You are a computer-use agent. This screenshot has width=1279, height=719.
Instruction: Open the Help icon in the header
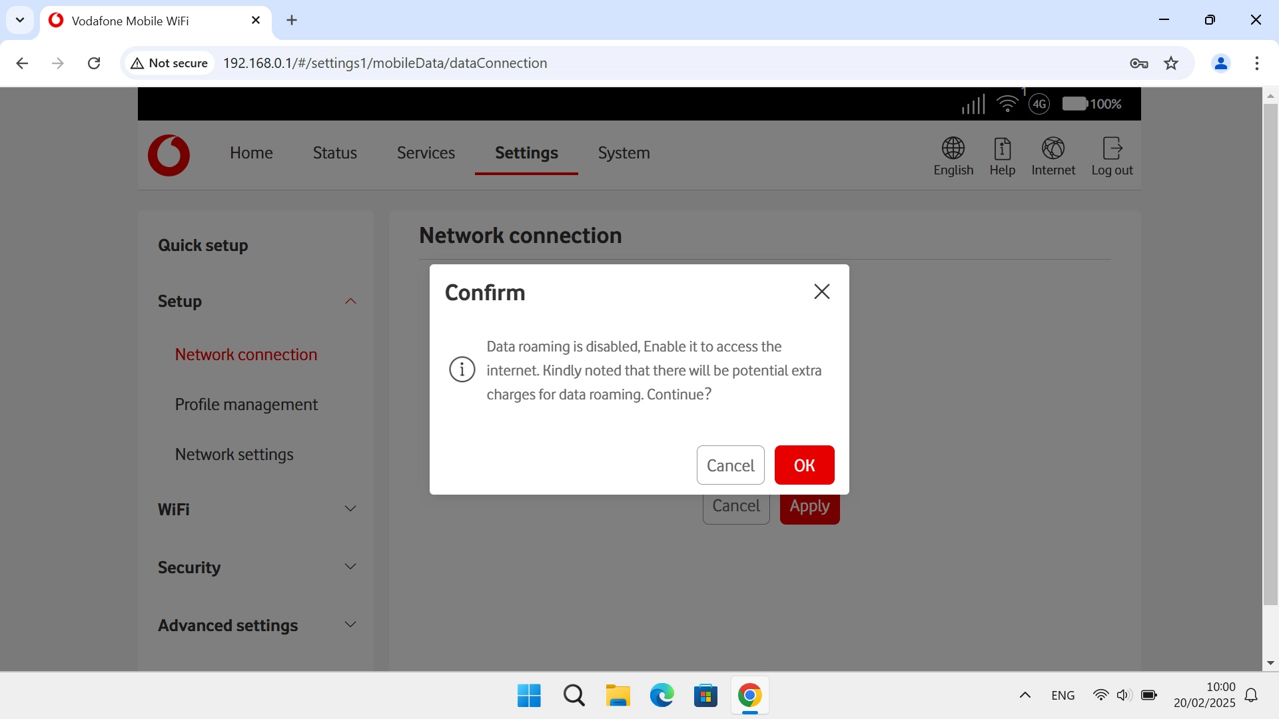tap(1002, 148)
